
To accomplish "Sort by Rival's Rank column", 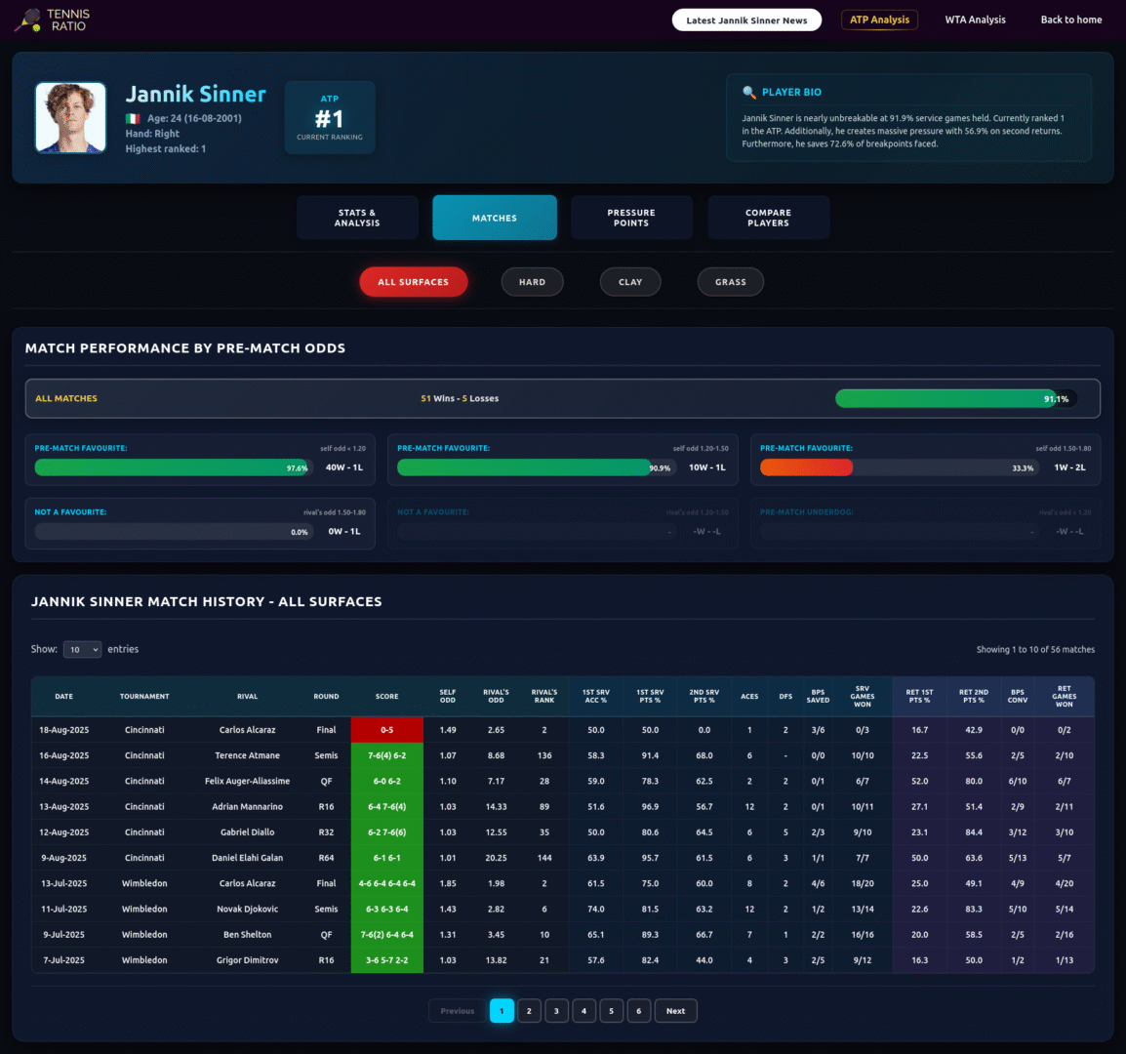I will [544, 696].
